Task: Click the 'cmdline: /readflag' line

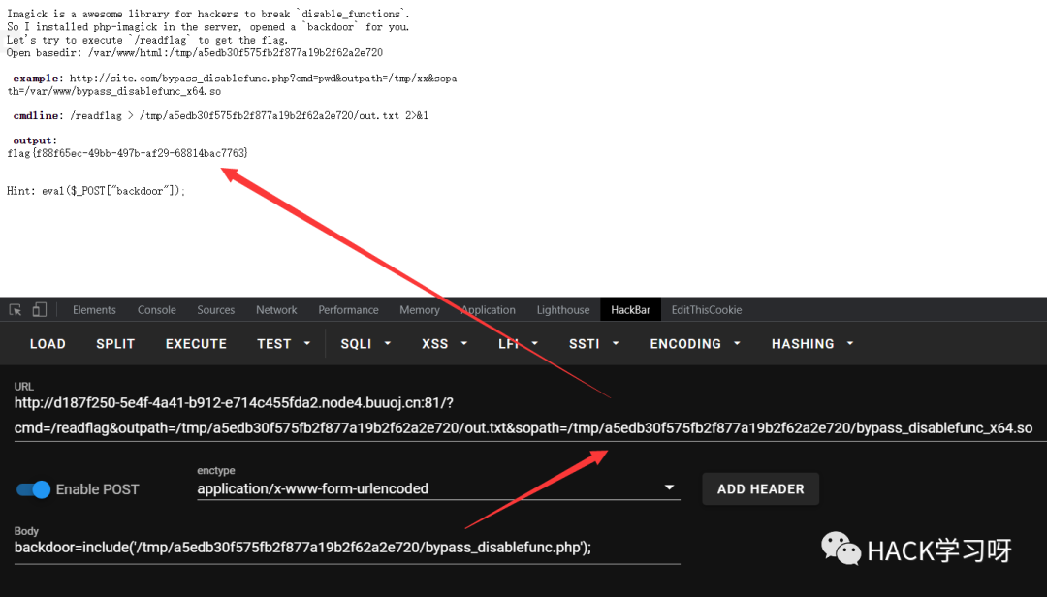Action: [x=220, y=115]
